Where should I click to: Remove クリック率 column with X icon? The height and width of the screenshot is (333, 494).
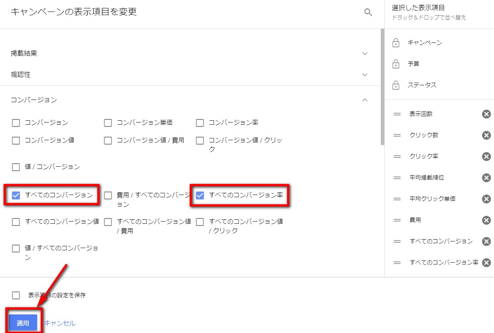[x=486, y=157]
